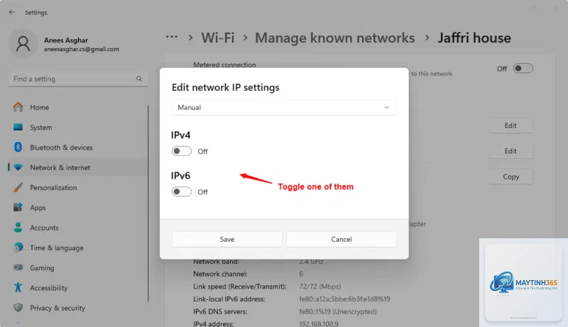This screenshot has width=568, height=327.
Task: Navigate to Wi-Fi breadcrumb
Action: 218,38
